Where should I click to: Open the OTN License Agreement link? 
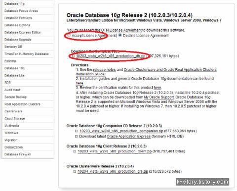tap(121, 30)
